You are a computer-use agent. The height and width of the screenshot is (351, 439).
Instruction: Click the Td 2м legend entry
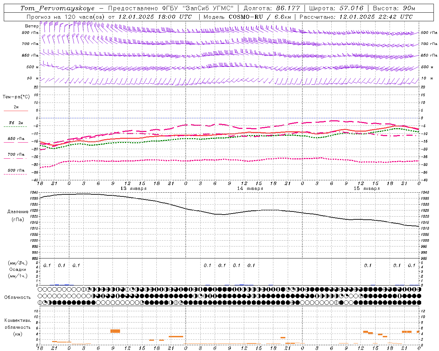16,123
